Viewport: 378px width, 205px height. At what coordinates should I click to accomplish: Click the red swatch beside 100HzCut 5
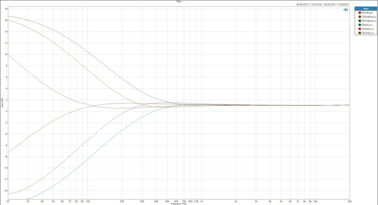(360, 29)
